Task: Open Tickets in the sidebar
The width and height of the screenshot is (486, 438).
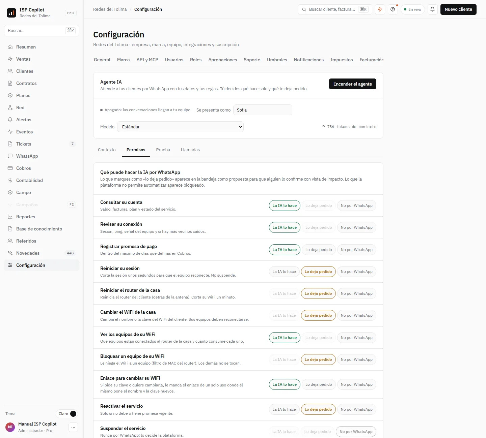Action: pyautogui.click(x=42, y=144)
